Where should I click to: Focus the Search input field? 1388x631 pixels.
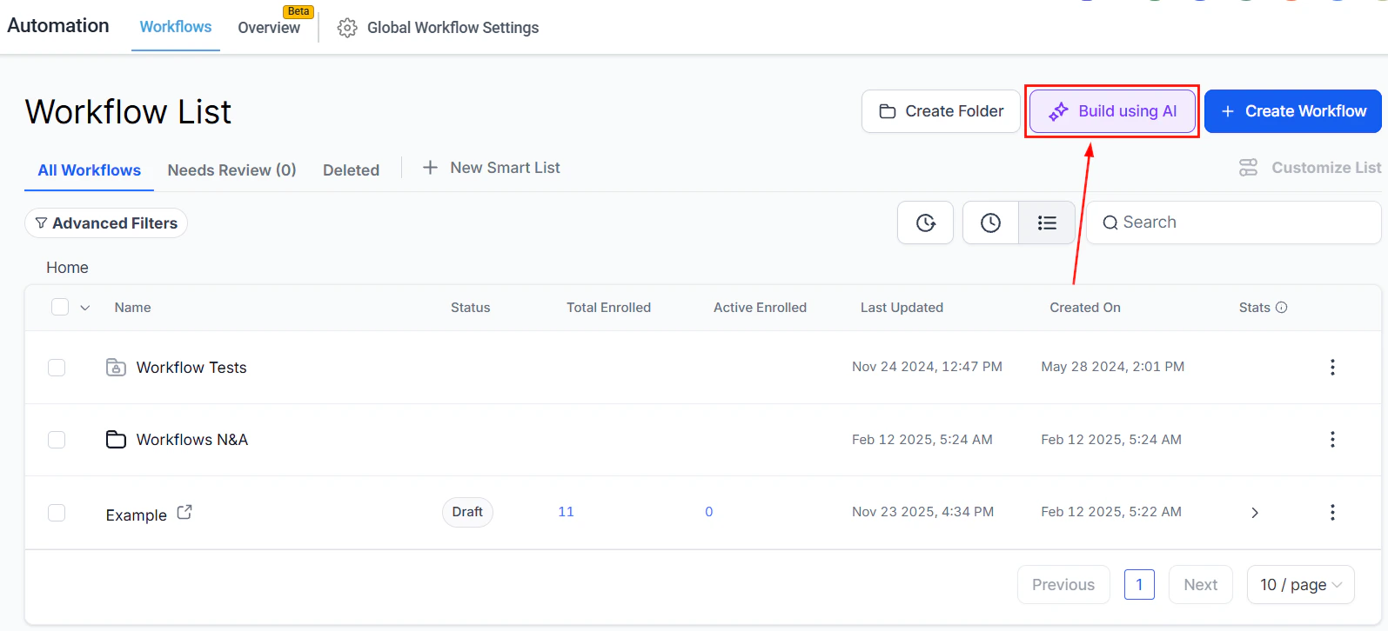pos(1234,223)
